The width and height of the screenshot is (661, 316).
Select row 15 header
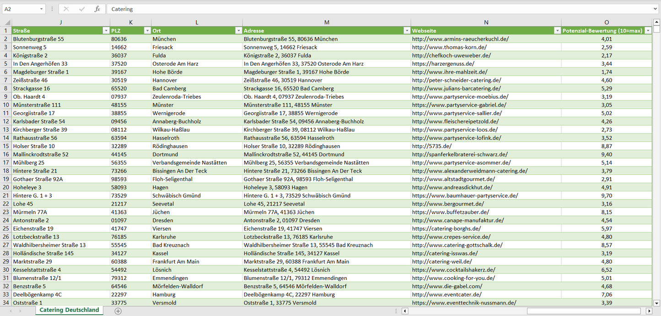click(6, 146)
